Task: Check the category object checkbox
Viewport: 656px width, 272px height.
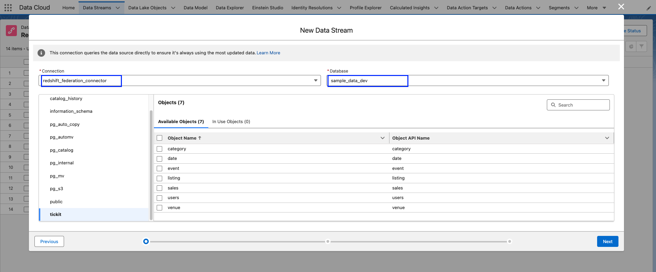Action: [x=159, y=149]
